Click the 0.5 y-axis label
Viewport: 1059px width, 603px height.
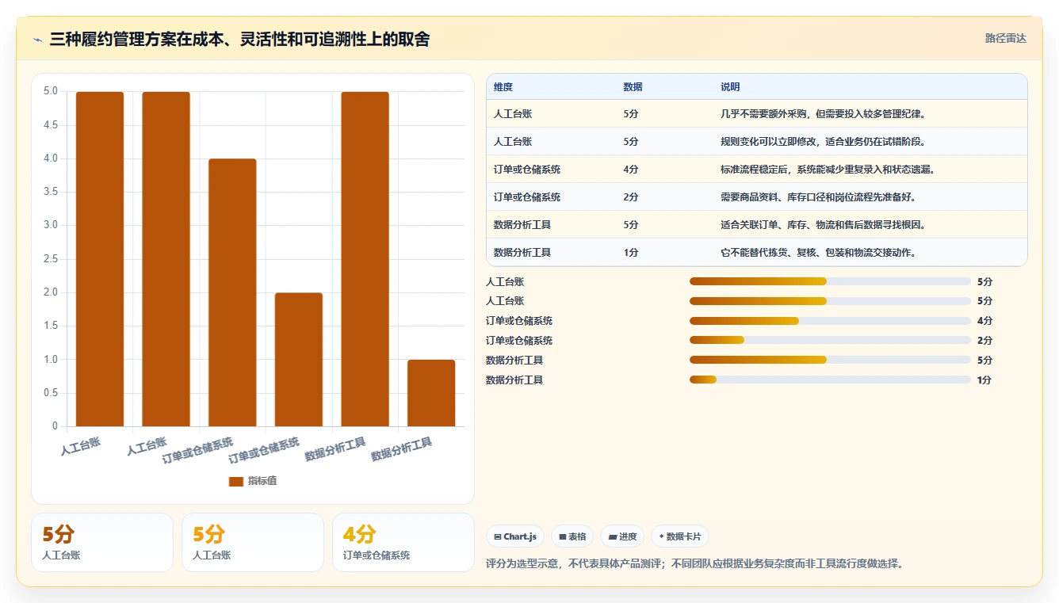(x=51, y=393)
